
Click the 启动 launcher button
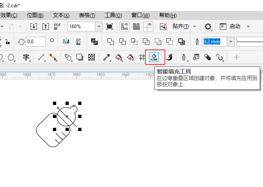(230, 27)
